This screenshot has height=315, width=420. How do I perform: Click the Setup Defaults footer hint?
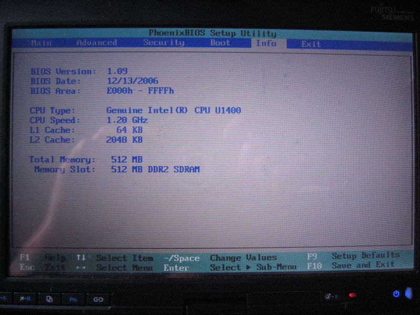[365, 256]
